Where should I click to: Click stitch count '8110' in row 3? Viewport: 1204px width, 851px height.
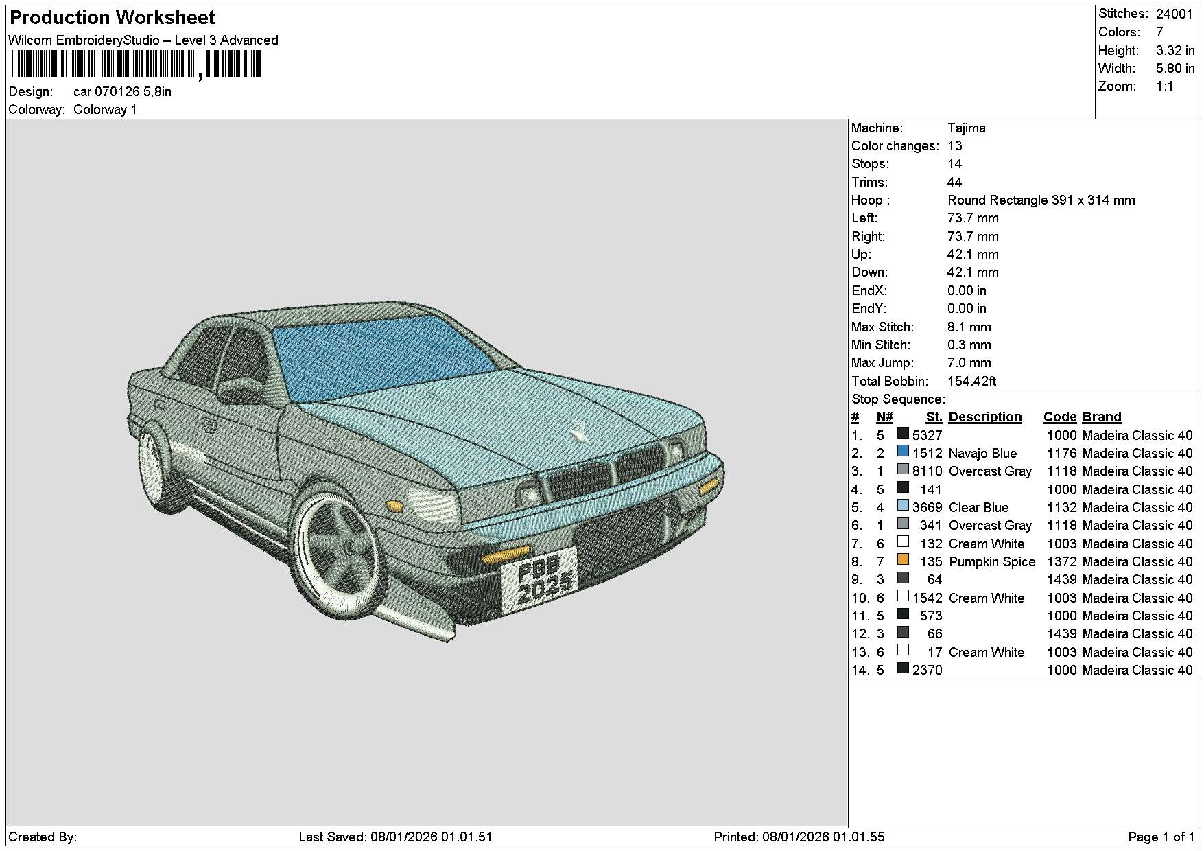pos(928,471)
